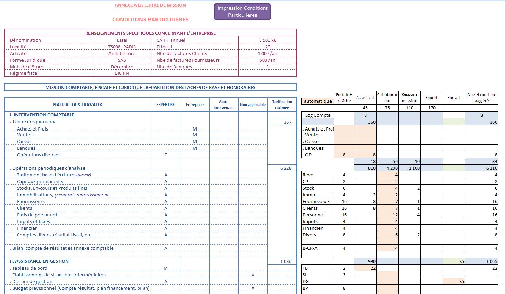Click 'Traitement base d'écritures (Revor)' row label
The image size is (505, 294).
tap(53, 175)
